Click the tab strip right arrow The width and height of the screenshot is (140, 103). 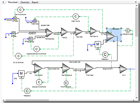(x=136, y=2)
